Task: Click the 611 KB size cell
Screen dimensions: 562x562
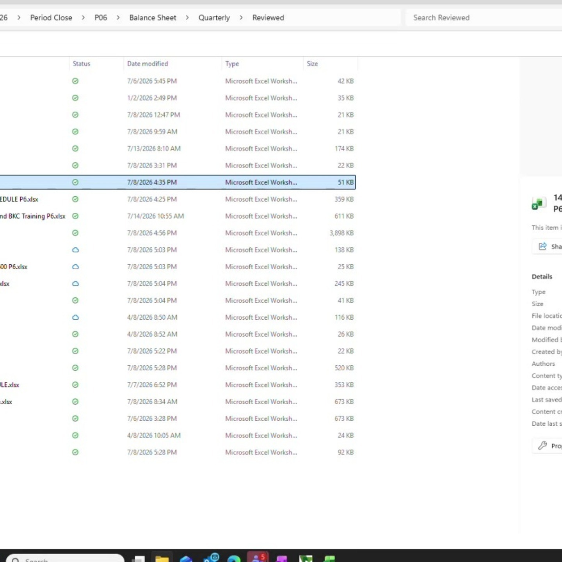Action: tap(344, 216)
